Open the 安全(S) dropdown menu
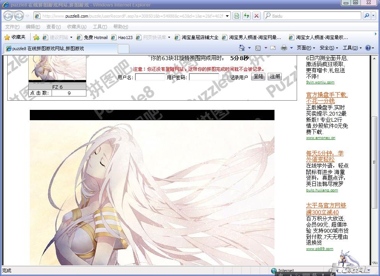The width and height of the screenshot is (380, 276). point(329,48)
